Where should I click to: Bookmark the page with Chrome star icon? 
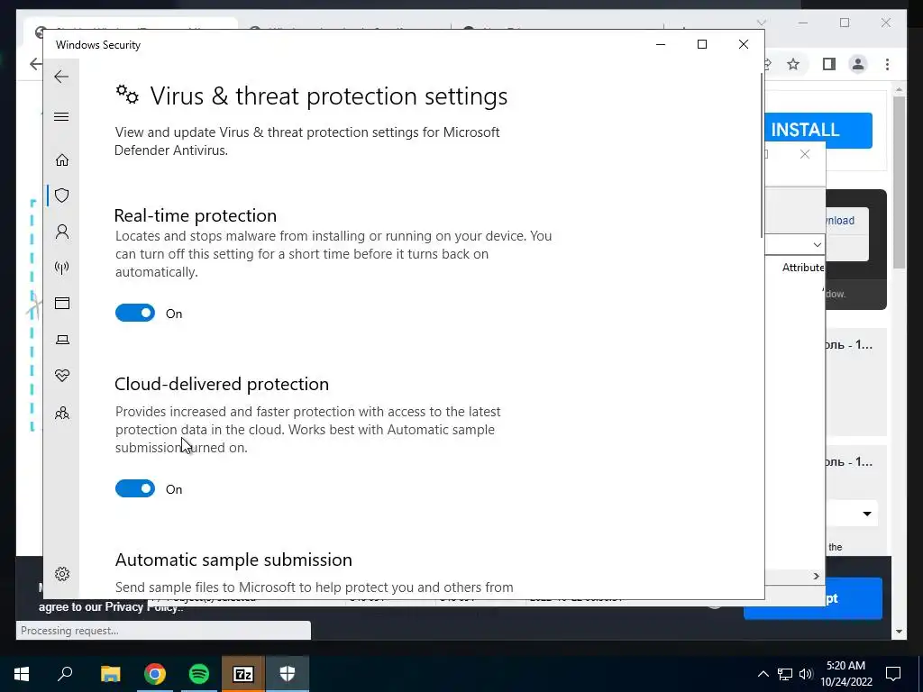(x=793, y=64)
